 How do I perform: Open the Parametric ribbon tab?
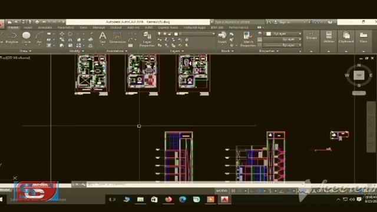[x=65, y=28]
